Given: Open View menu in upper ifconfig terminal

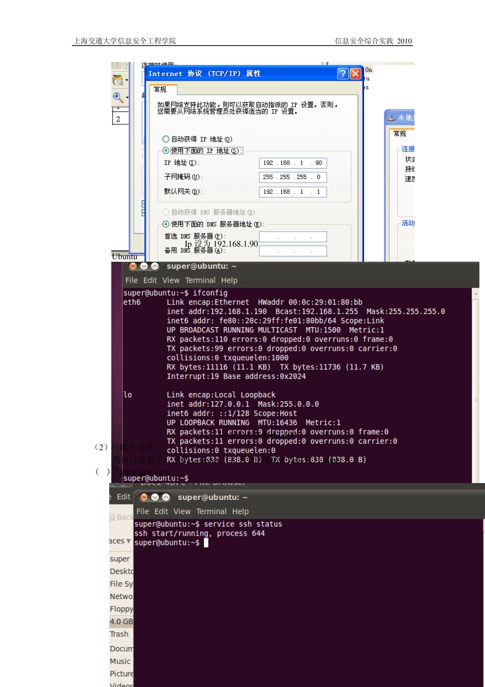Looking at the screenshot, I should click(171, 280).
